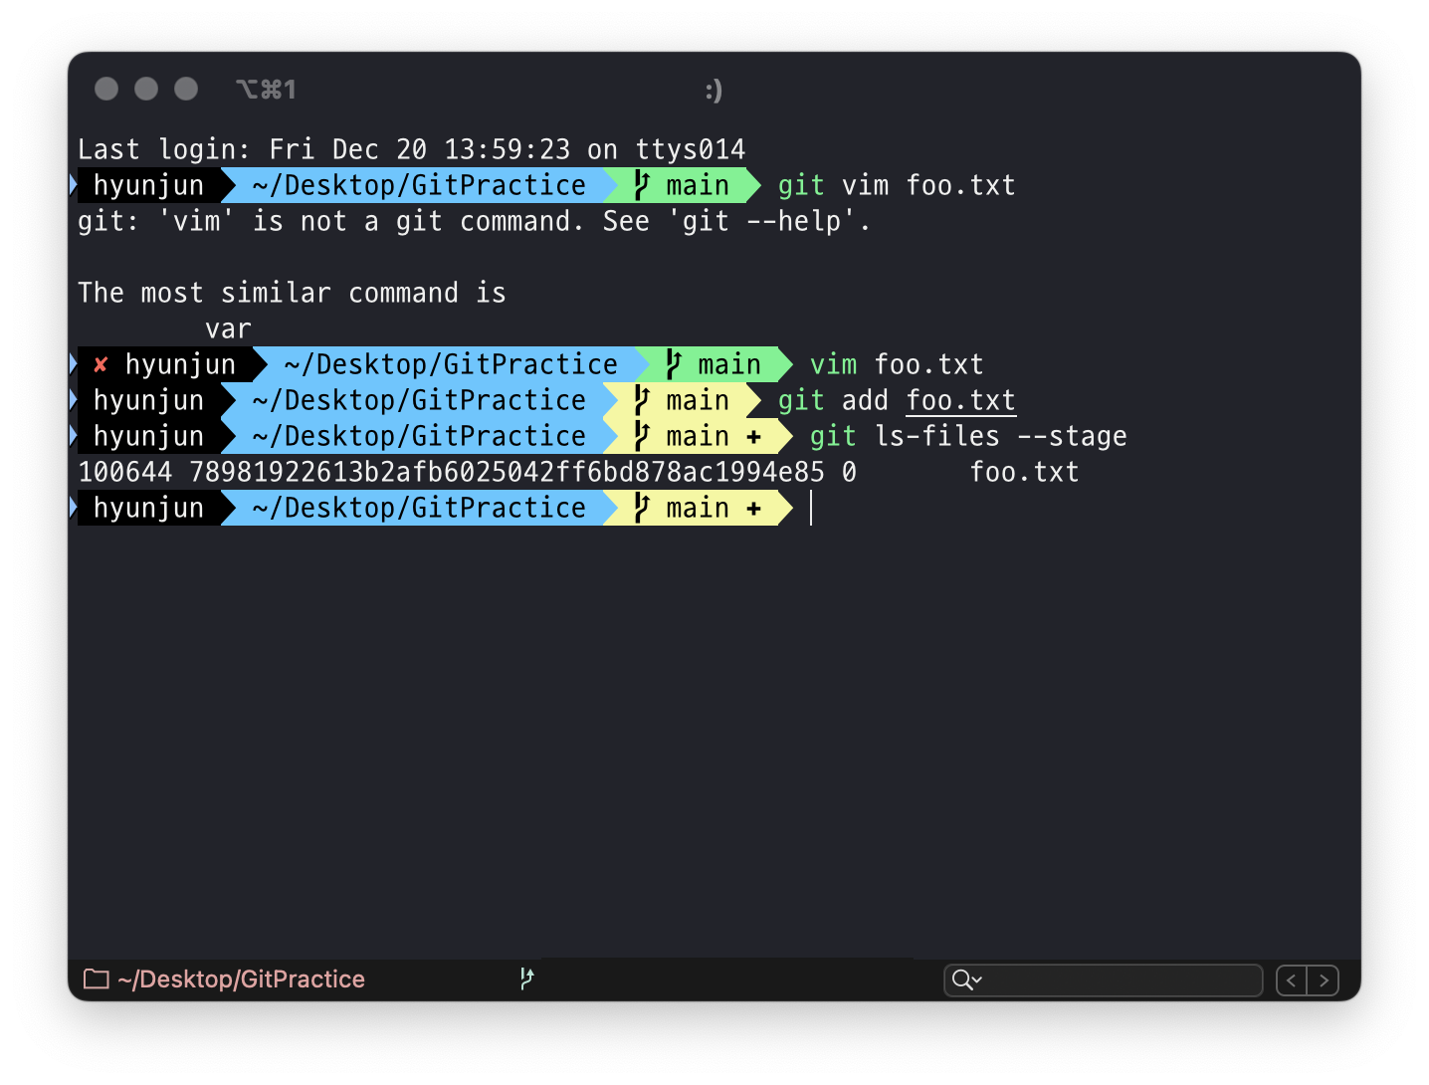
Task: Click the 'Last login: Fri Dec 20' line
Action: pyautogui.click(x=411, y=149)
